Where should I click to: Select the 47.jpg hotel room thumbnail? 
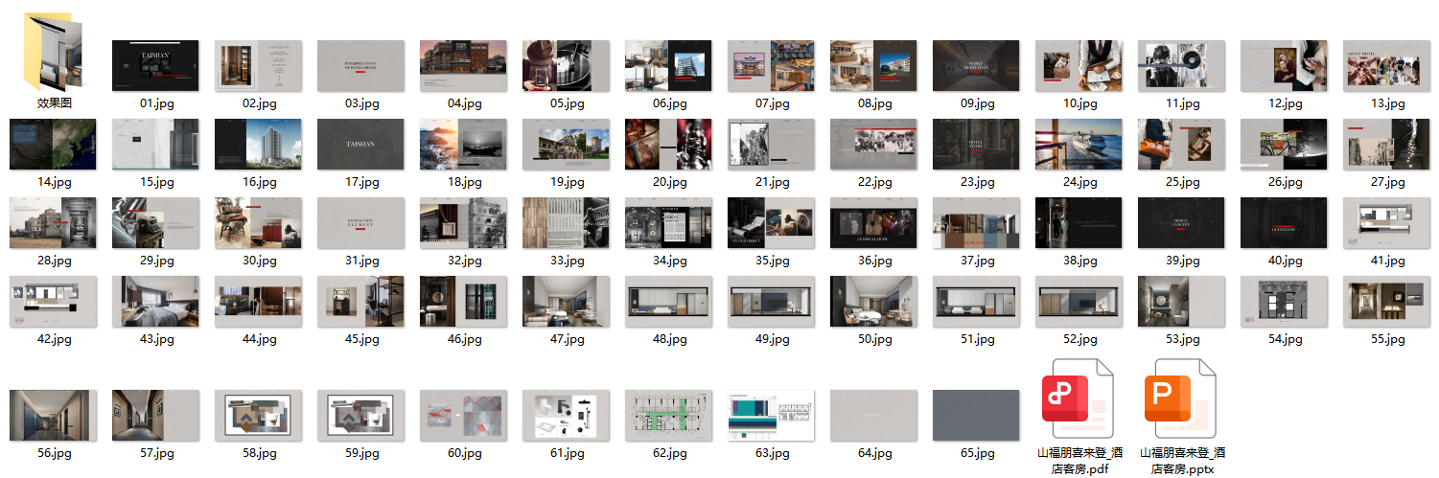(x=566, y=302)
